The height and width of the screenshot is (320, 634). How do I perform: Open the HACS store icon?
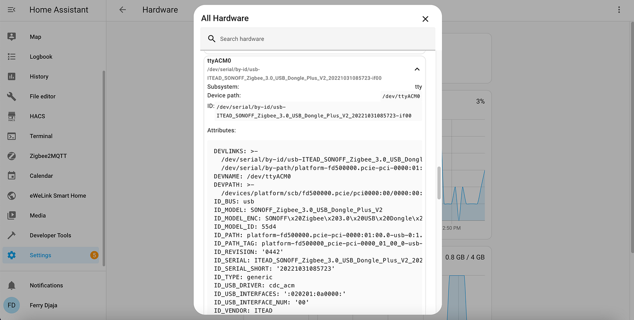pos(12,116)
